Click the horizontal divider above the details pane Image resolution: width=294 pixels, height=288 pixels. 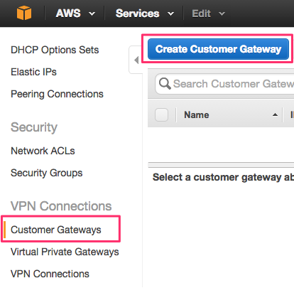pyautogui.click(x=221, y=165)
